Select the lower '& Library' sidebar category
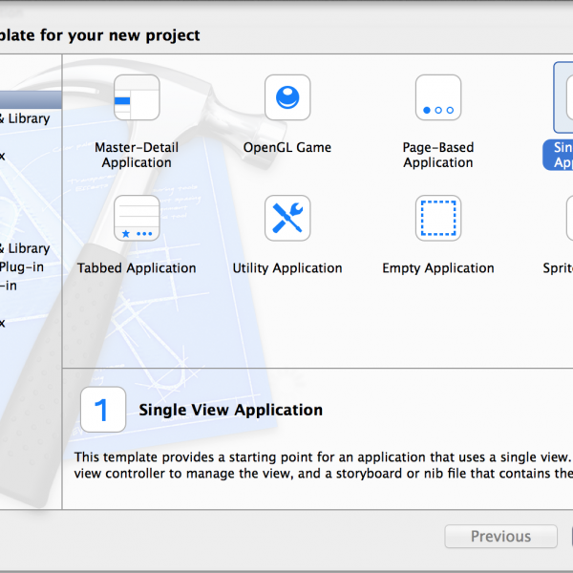Image resolution: width=573 pixels, height=573 pixels. pyautogui.click(x=25, y=248)
